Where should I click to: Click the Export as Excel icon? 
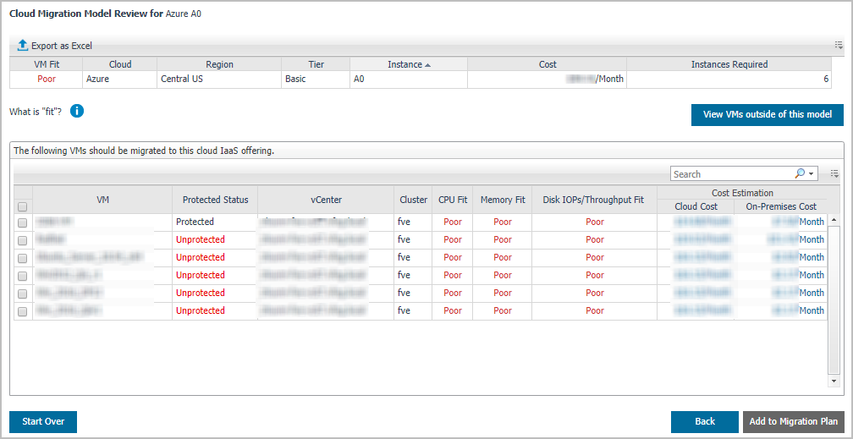[x=23, y=46]
